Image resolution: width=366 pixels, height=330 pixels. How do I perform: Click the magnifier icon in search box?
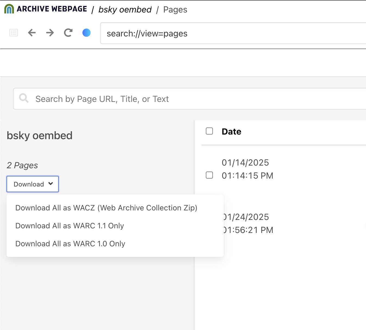coord(24,98)
